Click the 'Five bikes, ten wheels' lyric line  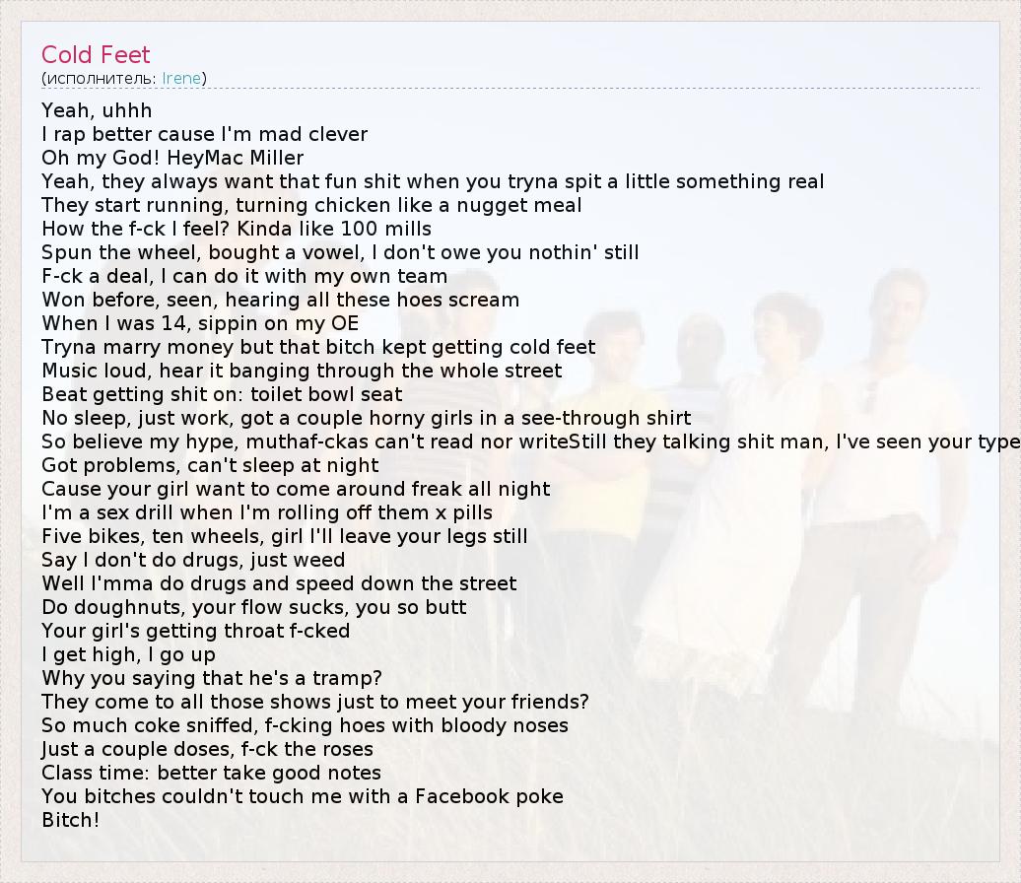click(x=284, y=536)
